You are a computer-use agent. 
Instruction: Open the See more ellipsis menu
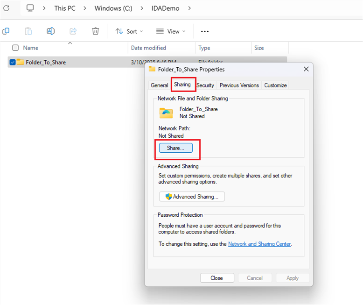(x=205, y=31)
